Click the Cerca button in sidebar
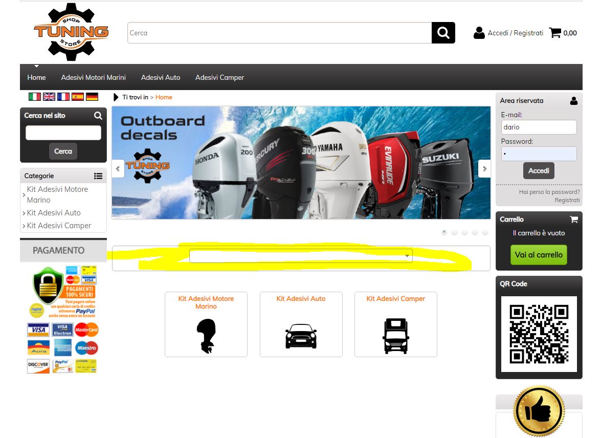The image size is (601, 438). coord(63,151)
